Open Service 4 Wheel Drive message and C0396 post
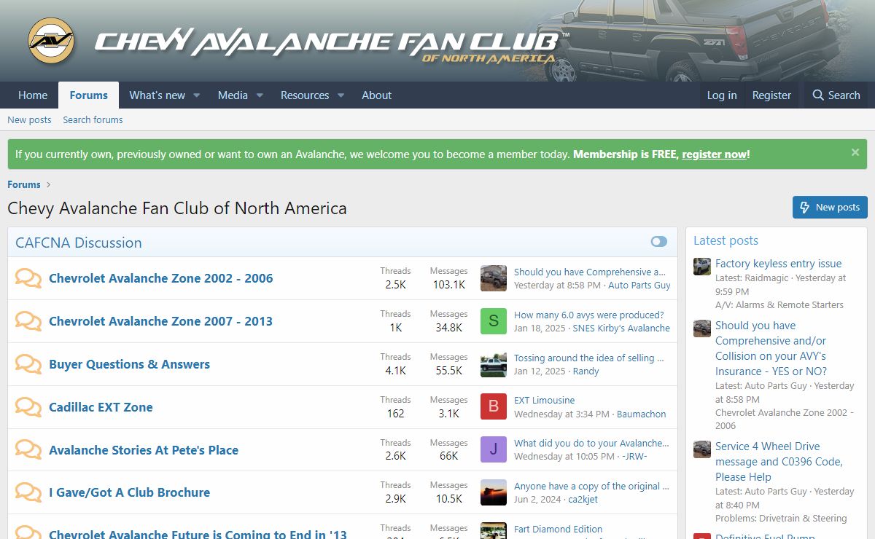 pos(779,462)
